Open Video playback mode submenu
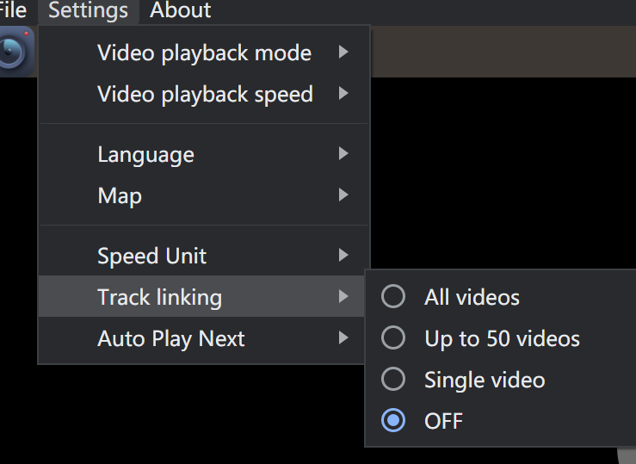This screenshot has height=464, width=636. [205, 53]
